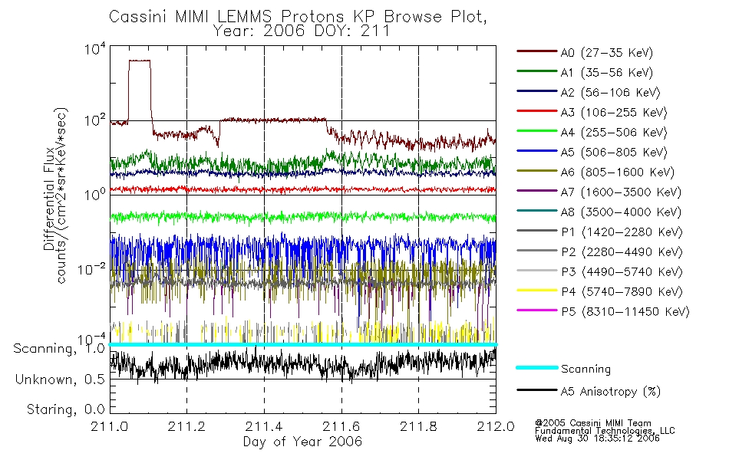Select the 'A0 (27-35 KeV)' legend label

607,53
